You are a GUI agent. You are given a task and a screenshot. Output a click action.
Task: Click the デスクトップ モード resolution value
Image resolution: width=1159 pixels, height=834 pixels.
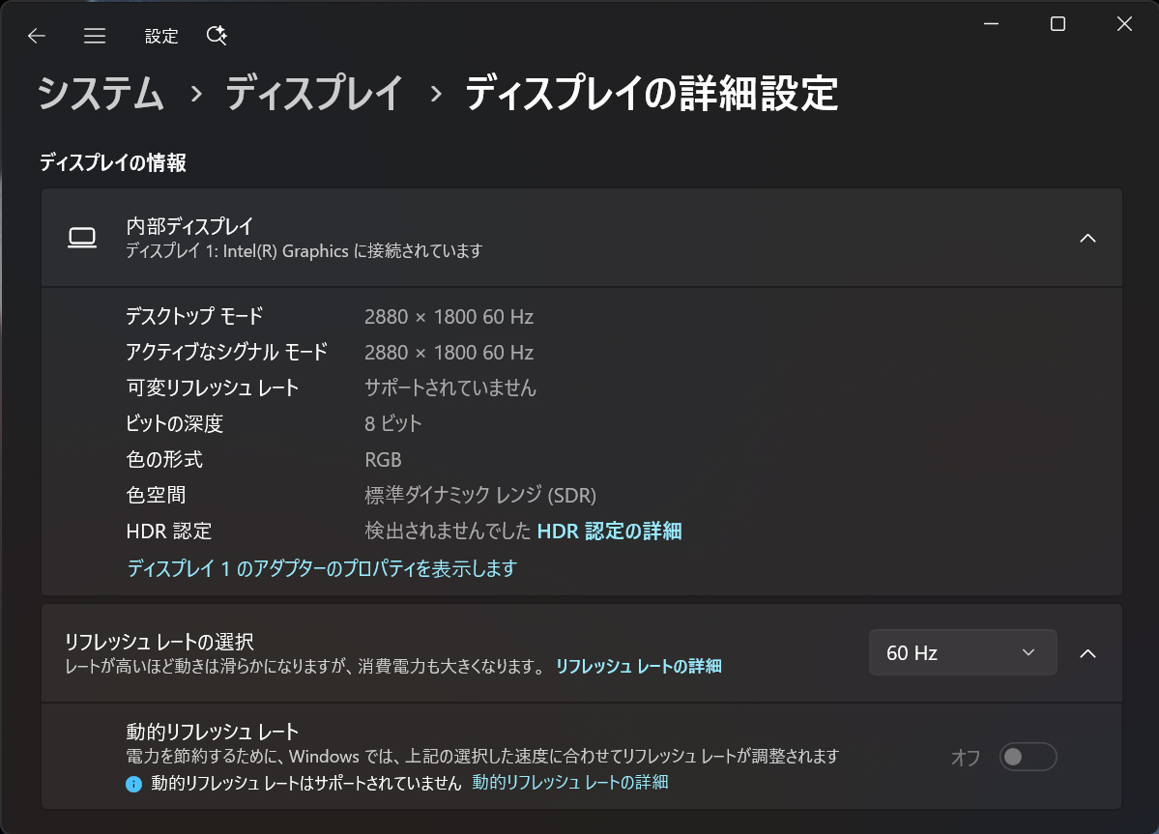pos(450,316)
